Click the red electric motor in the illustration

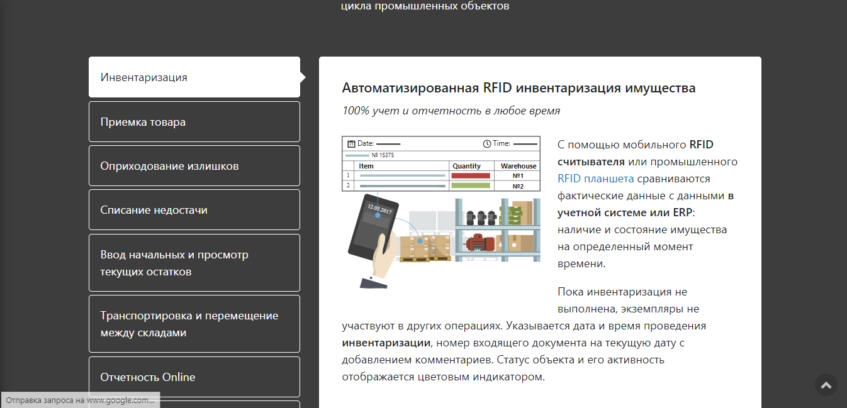480,243
